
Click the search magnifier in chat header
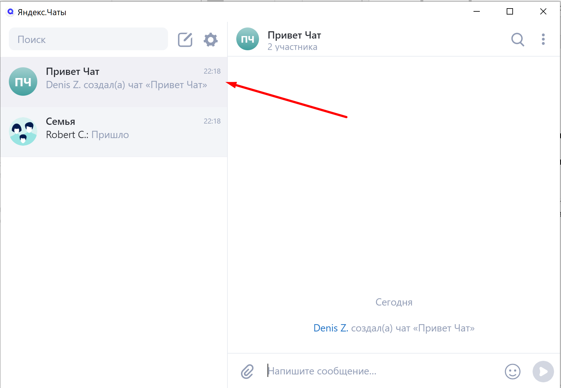coord(517,39)
